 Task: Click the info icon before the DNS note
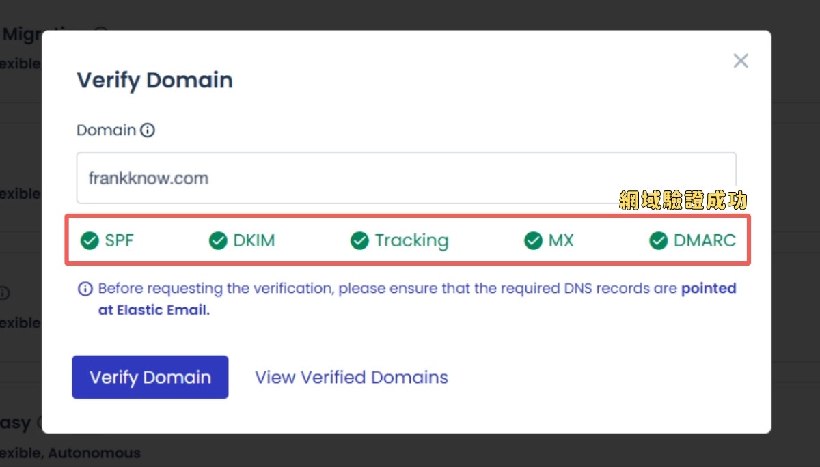click(85, 288)
